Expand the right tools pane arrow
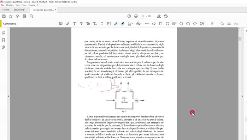Screen dimensions: 247x140 coord(242,96)
